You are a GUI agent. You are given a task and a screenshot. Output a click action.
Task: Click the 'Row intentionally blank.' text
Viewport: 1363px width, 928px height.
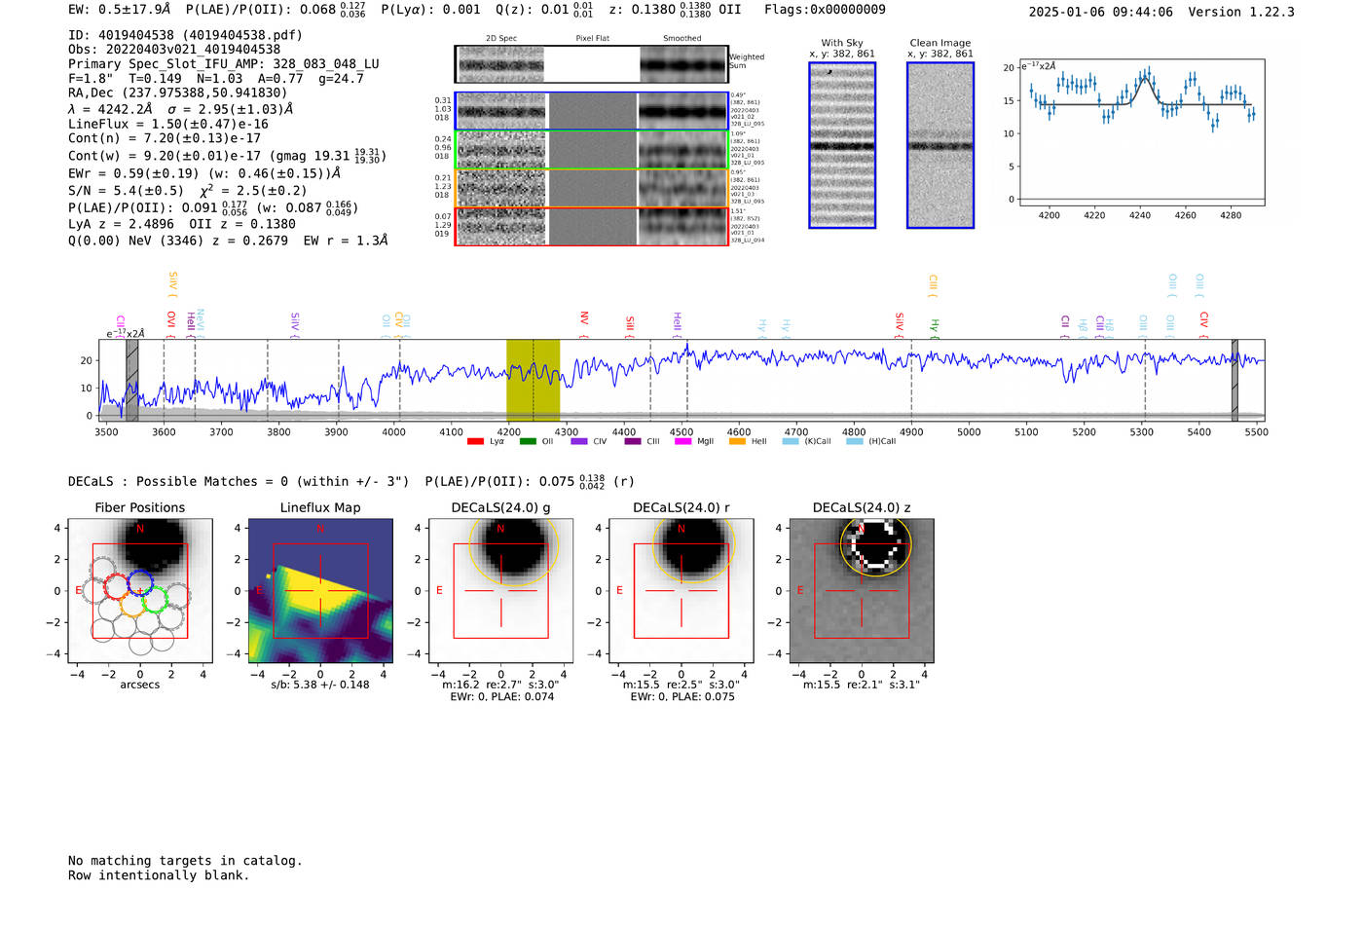pyautogui.click(x=159, y=874)
